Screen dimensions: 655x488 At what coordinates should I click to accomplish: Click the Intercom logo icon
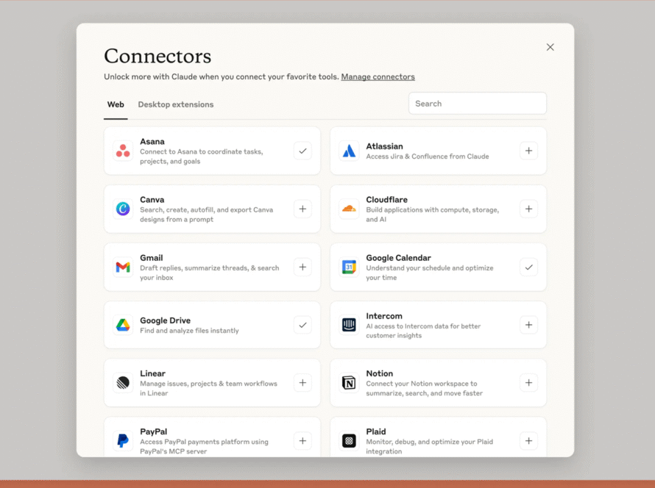click(x=349, y=325)
